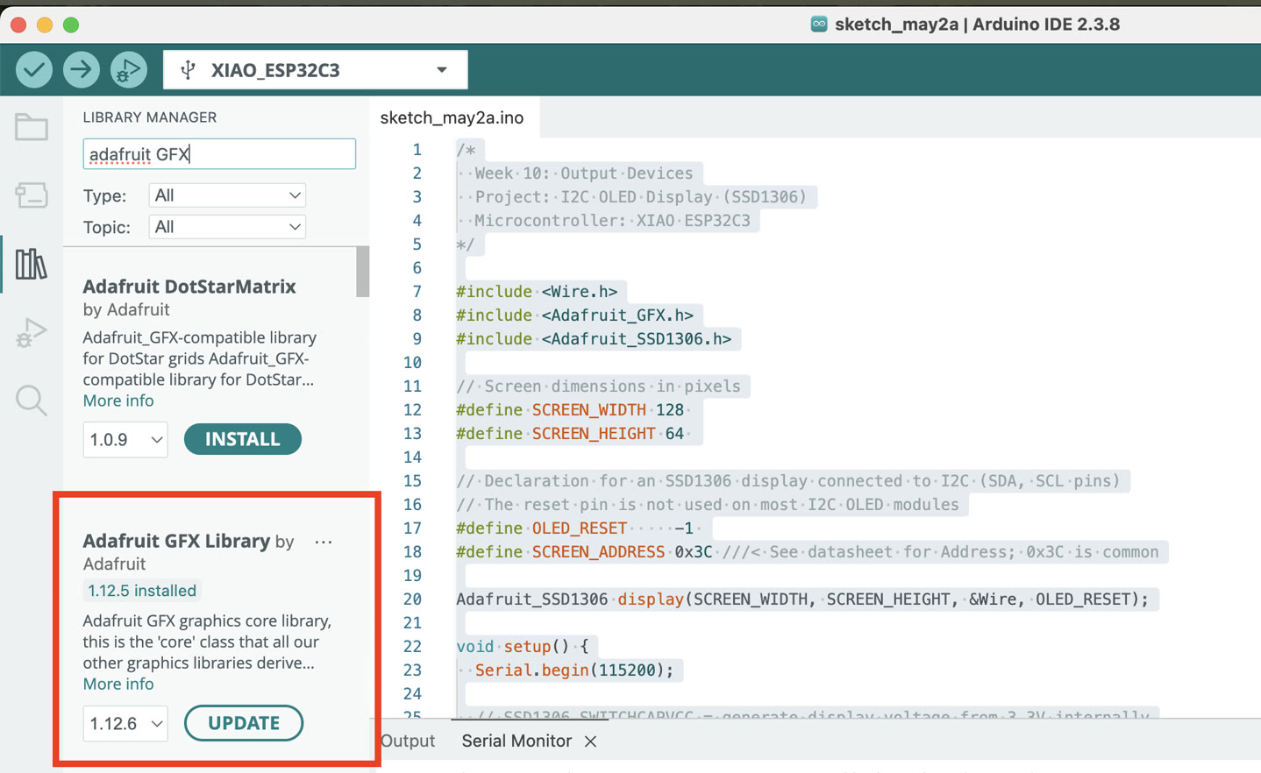Viewport: 1261px width, 773px height.
Task: Click the 1.12.5 installed badge
Action: point(142,591)
